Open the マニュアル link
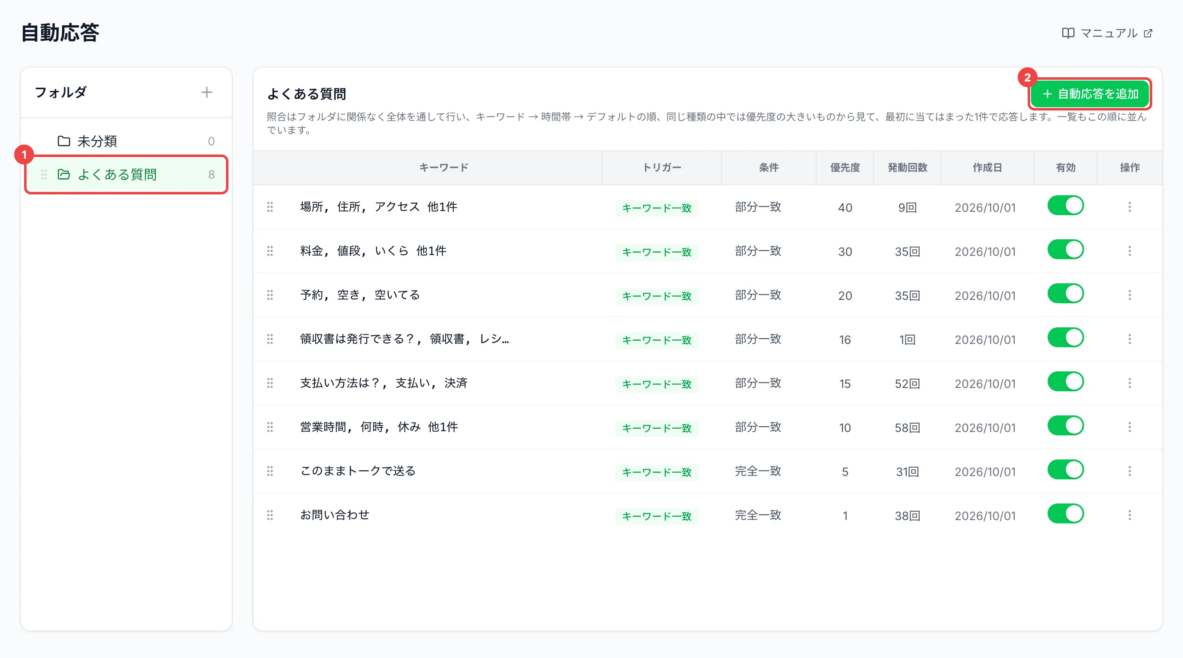Image resolution: width=1183 pixels, height=658 pixels. coord(1107,33)
